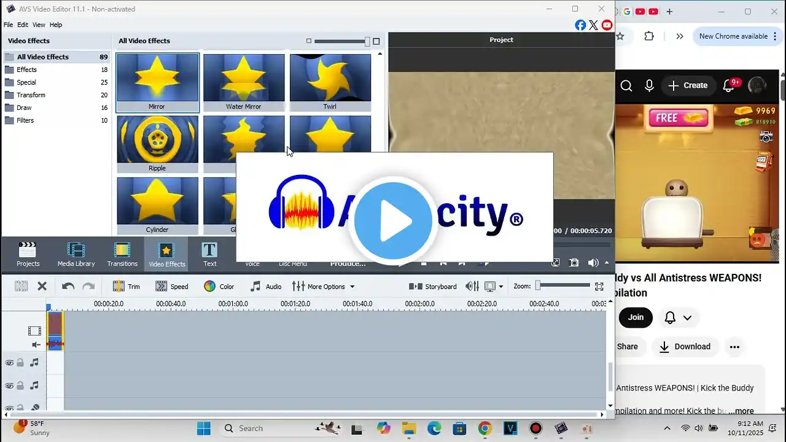Select the Effects category
This screenshot has height=442, width=786.
[56, 70]
